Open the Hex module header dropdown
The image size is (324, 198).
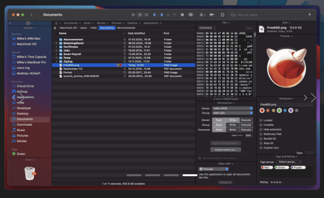click(225, 22)
